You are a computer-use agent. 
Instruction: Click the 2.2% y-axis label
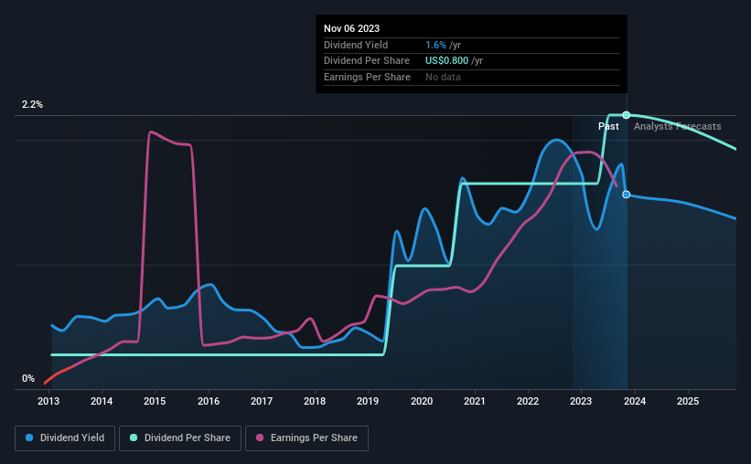click(x=32, y=104)
